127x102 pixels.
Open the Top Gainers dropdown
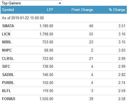click(31, 3)
